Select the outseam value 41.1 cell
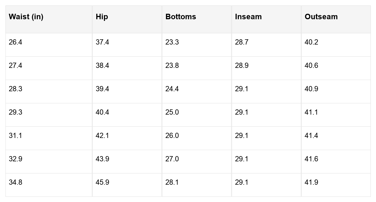This screenshot has width=376, height=202. (311, 112)
